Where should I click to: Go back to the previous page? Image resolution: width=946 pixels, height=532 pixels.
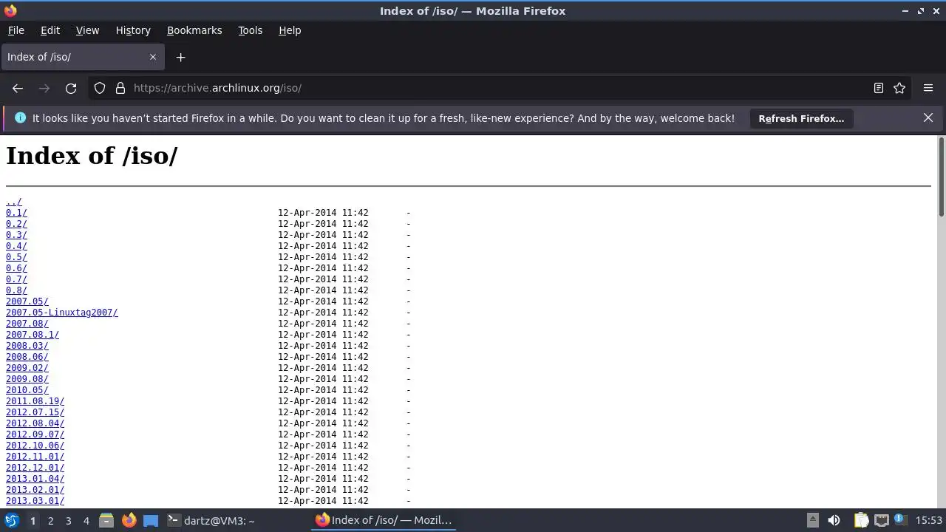point(18,88)
